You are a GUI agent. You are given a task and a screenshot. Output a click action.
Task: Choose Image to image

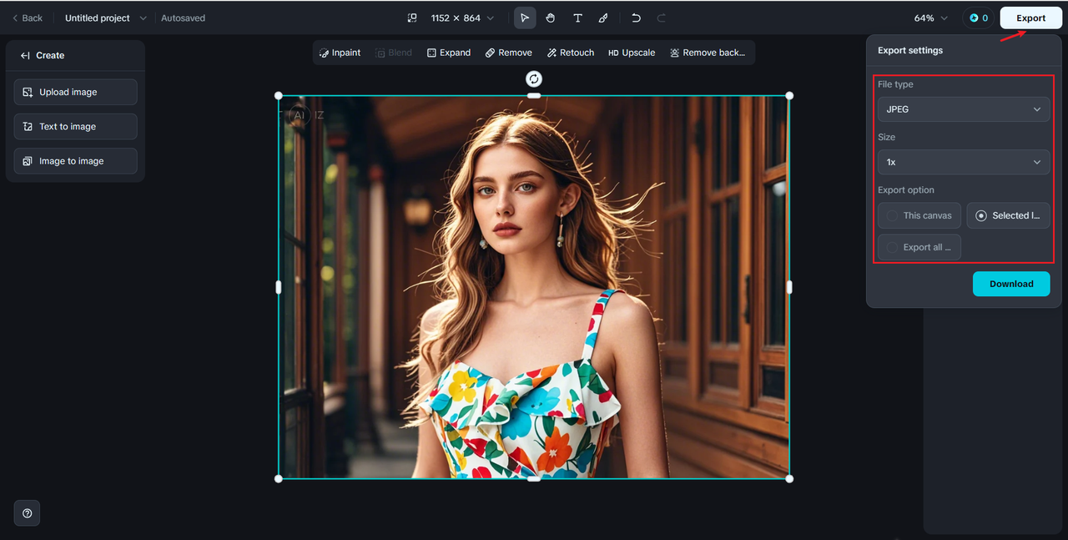click(x=76, y=161)
